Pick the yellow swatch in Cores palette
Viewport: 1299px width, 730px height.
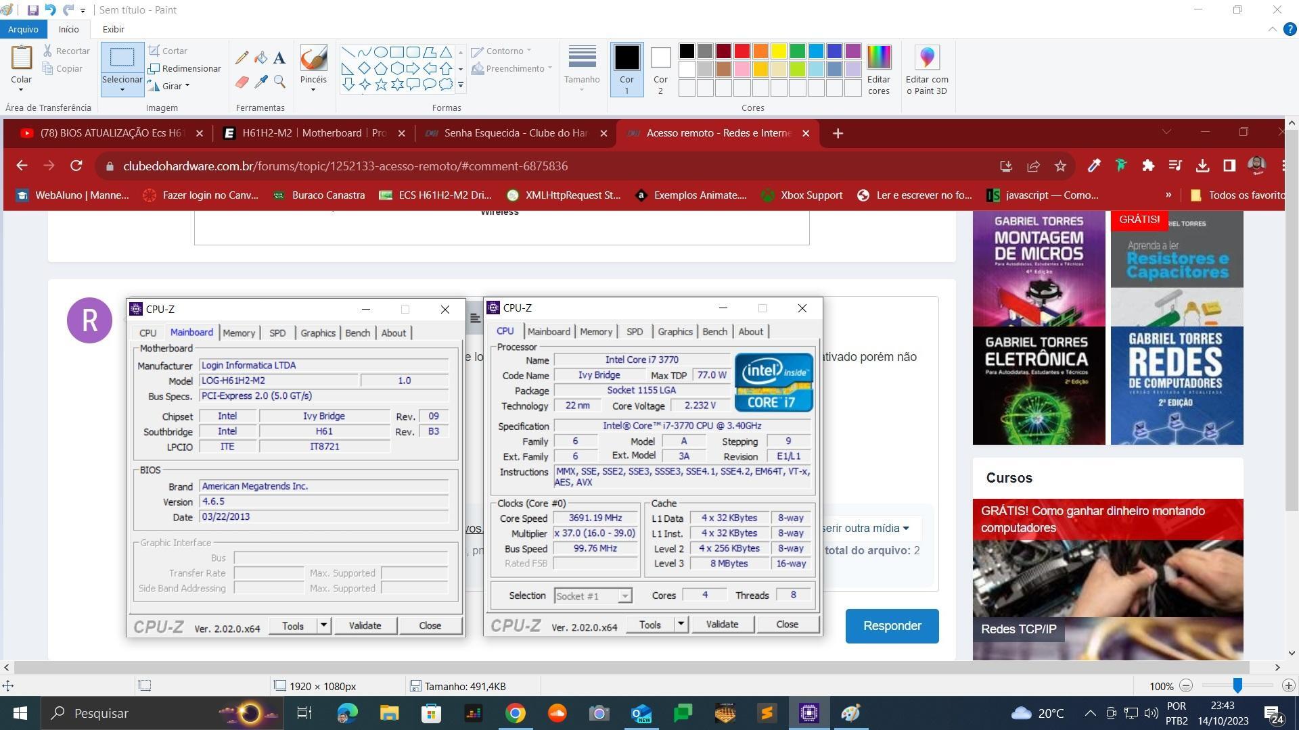coord(779,51)
